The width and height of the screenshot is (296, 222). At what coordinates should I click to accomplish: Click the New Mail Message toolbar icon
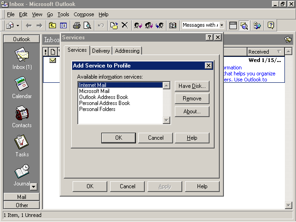[10, 25]
